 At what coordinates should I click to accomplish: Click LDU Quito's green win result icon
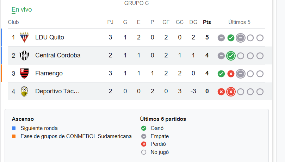231,38
